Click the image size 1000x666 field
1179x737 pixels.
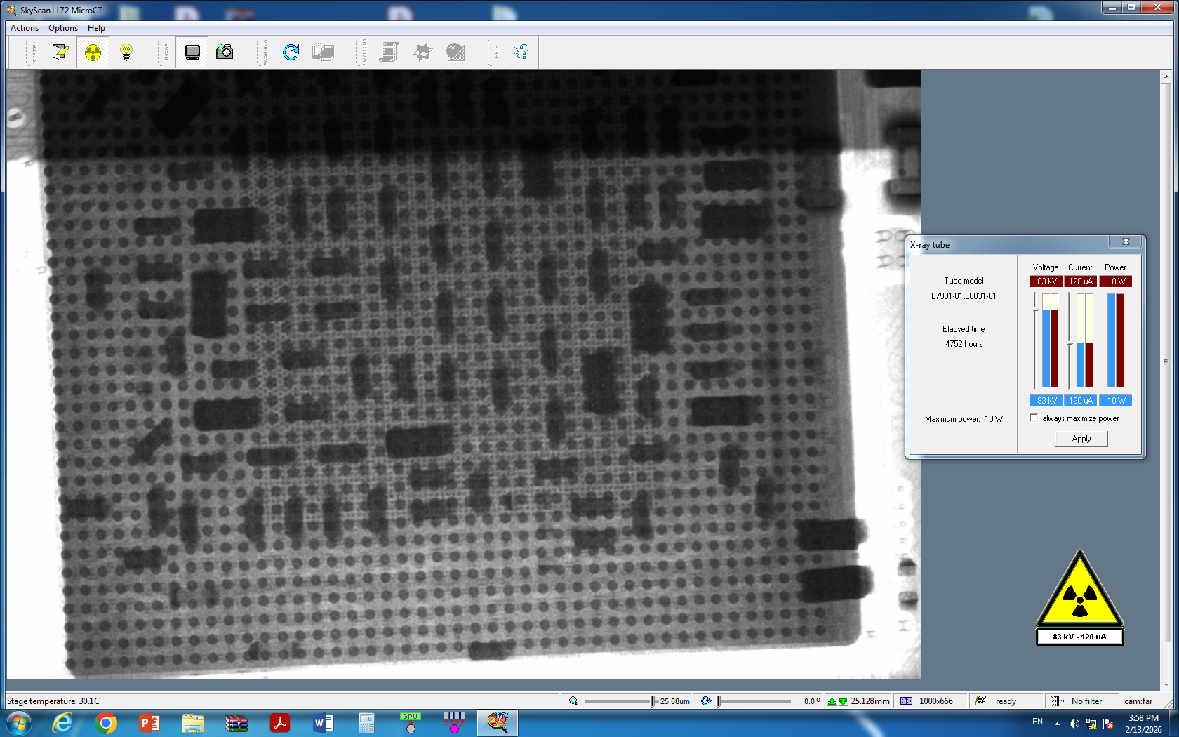935,701
